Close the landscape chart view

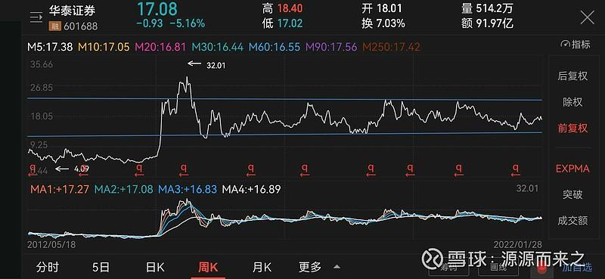(588, 17)
